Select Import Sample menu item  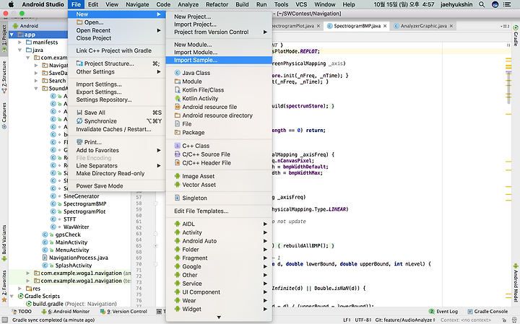coord(219,60)
